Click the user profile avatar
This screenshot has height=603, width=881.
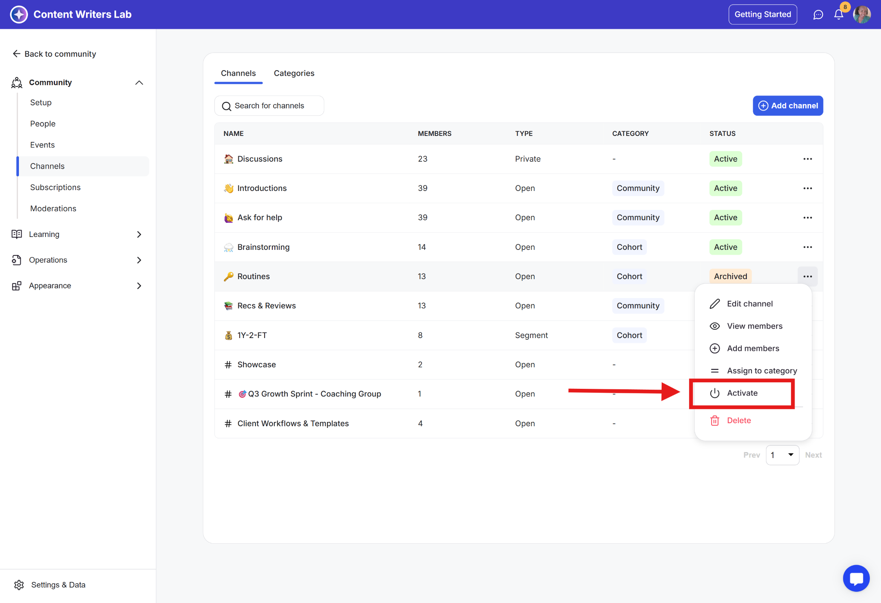click(x=862, y=15)
